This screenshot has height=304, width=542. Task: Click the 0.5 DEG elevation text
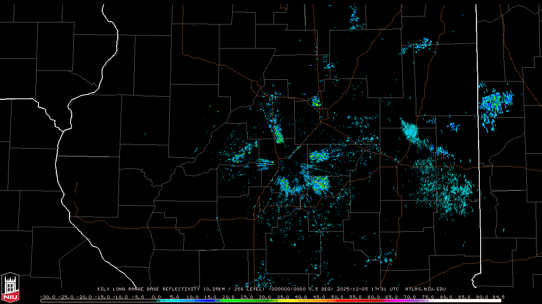click(x=323, y=289)
